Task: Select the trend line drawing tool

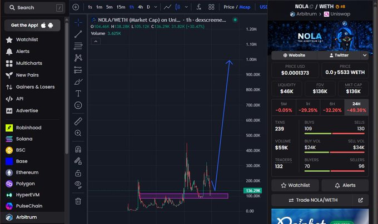Action: point(78,34)
